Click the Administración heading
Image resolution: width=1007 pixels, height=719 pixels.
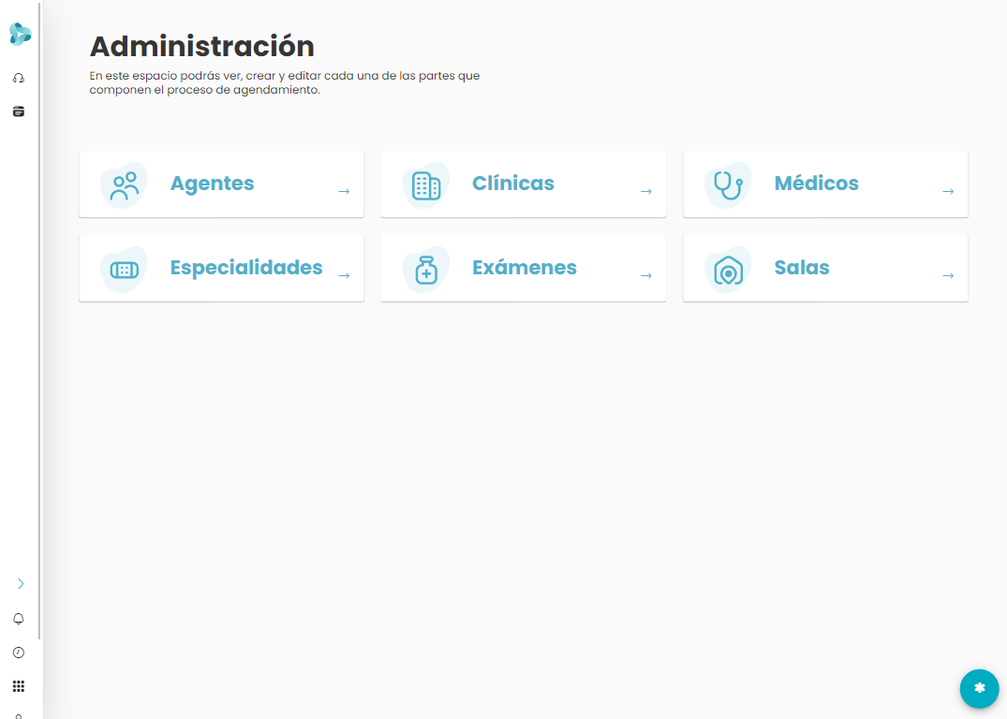tap(201, 46)
